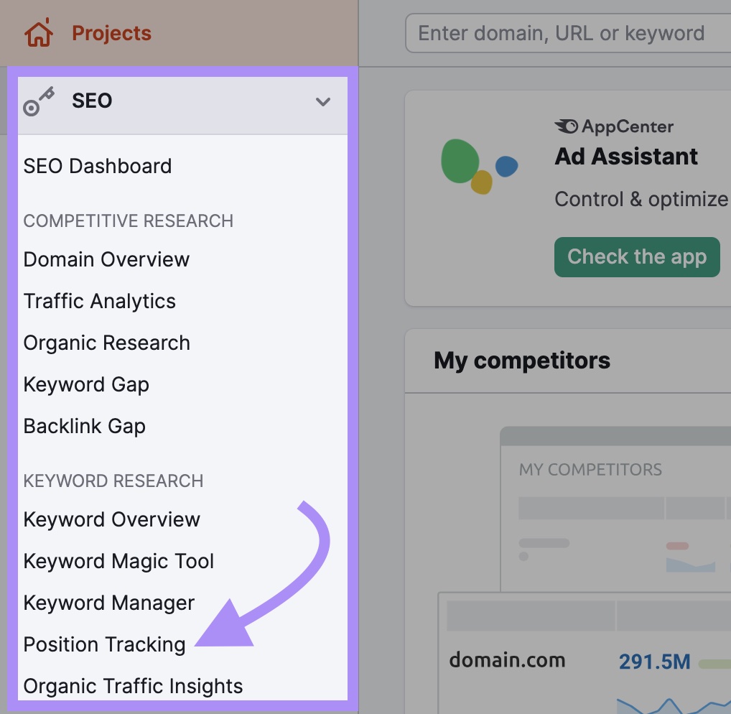This screenshot has width=731, height=714.
Task: Click the home icon next to Projects
Action: click(x=40, y=32)
